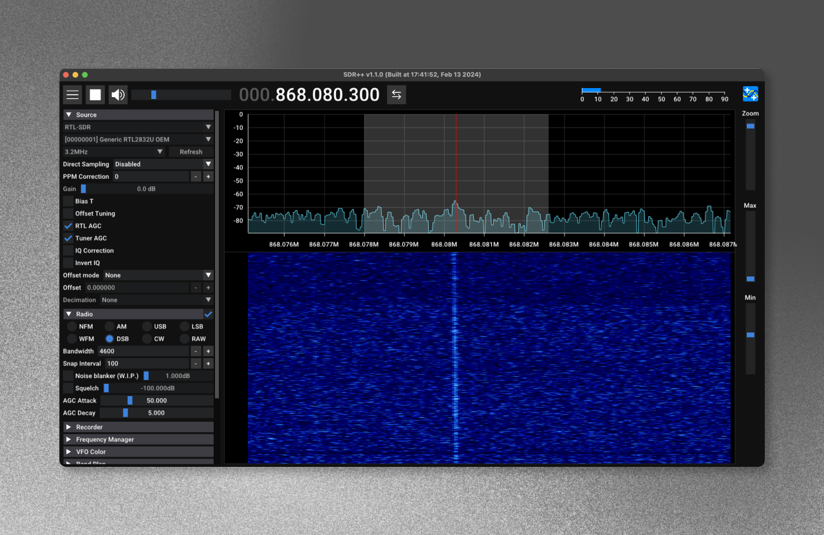The image size is (824, 535).
Task: Click the Snap Interval input field
Action: tap(147, 363)
